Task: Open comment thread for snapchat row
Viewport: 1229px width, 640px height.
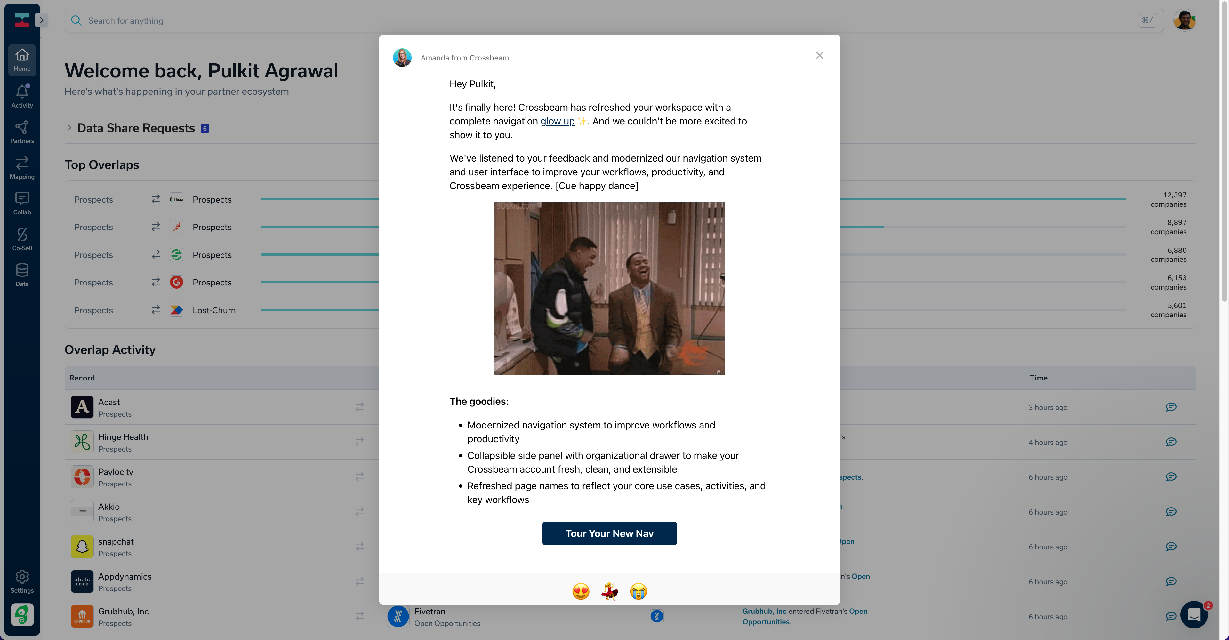Action: coord(1171,546)
